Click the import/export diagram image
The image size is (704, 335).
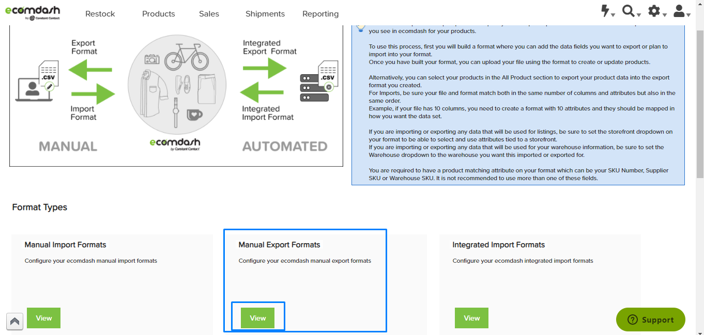[x=176, y=96]
